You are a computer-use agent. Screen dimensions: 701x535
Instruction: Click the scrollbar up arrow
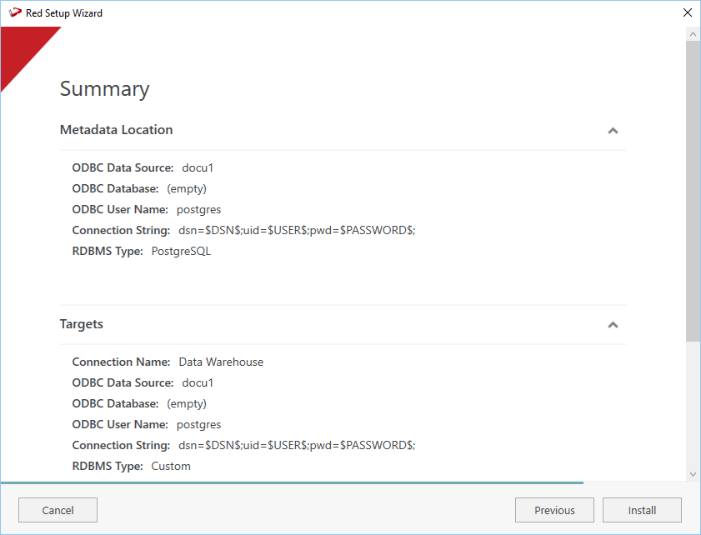coord(693,34)
